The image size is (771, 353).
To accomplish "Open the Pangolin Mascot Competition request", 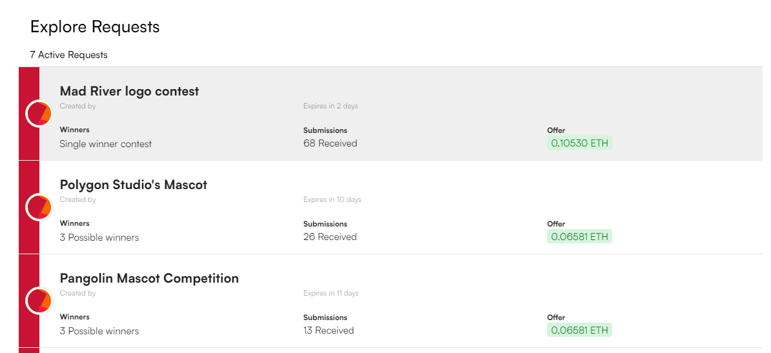I will pyautogui.click(x=149, y=279).
